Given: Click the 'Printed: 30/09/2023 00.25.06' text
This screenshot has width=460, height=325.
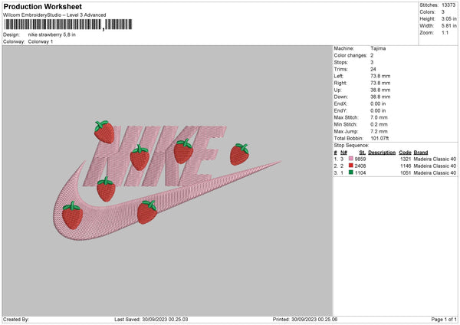Looking at the screenshot, I should click(305, 319).
